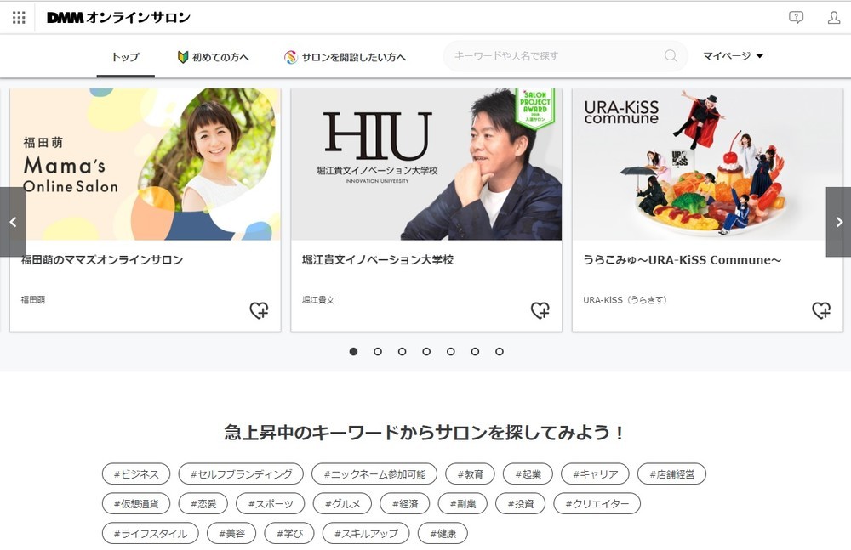Image resolution: width=851 pixels, height=550 pixels.
Task: Open the app launcher grid icon
Action: coord(18,17)
